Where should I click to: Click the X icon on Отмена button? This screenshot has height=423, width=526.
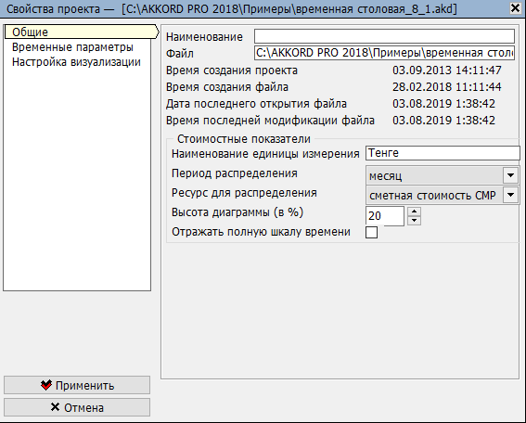(55, 407)
